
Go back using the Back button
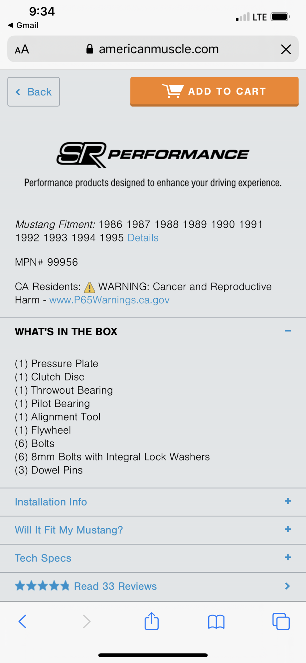tap(34, 92)
